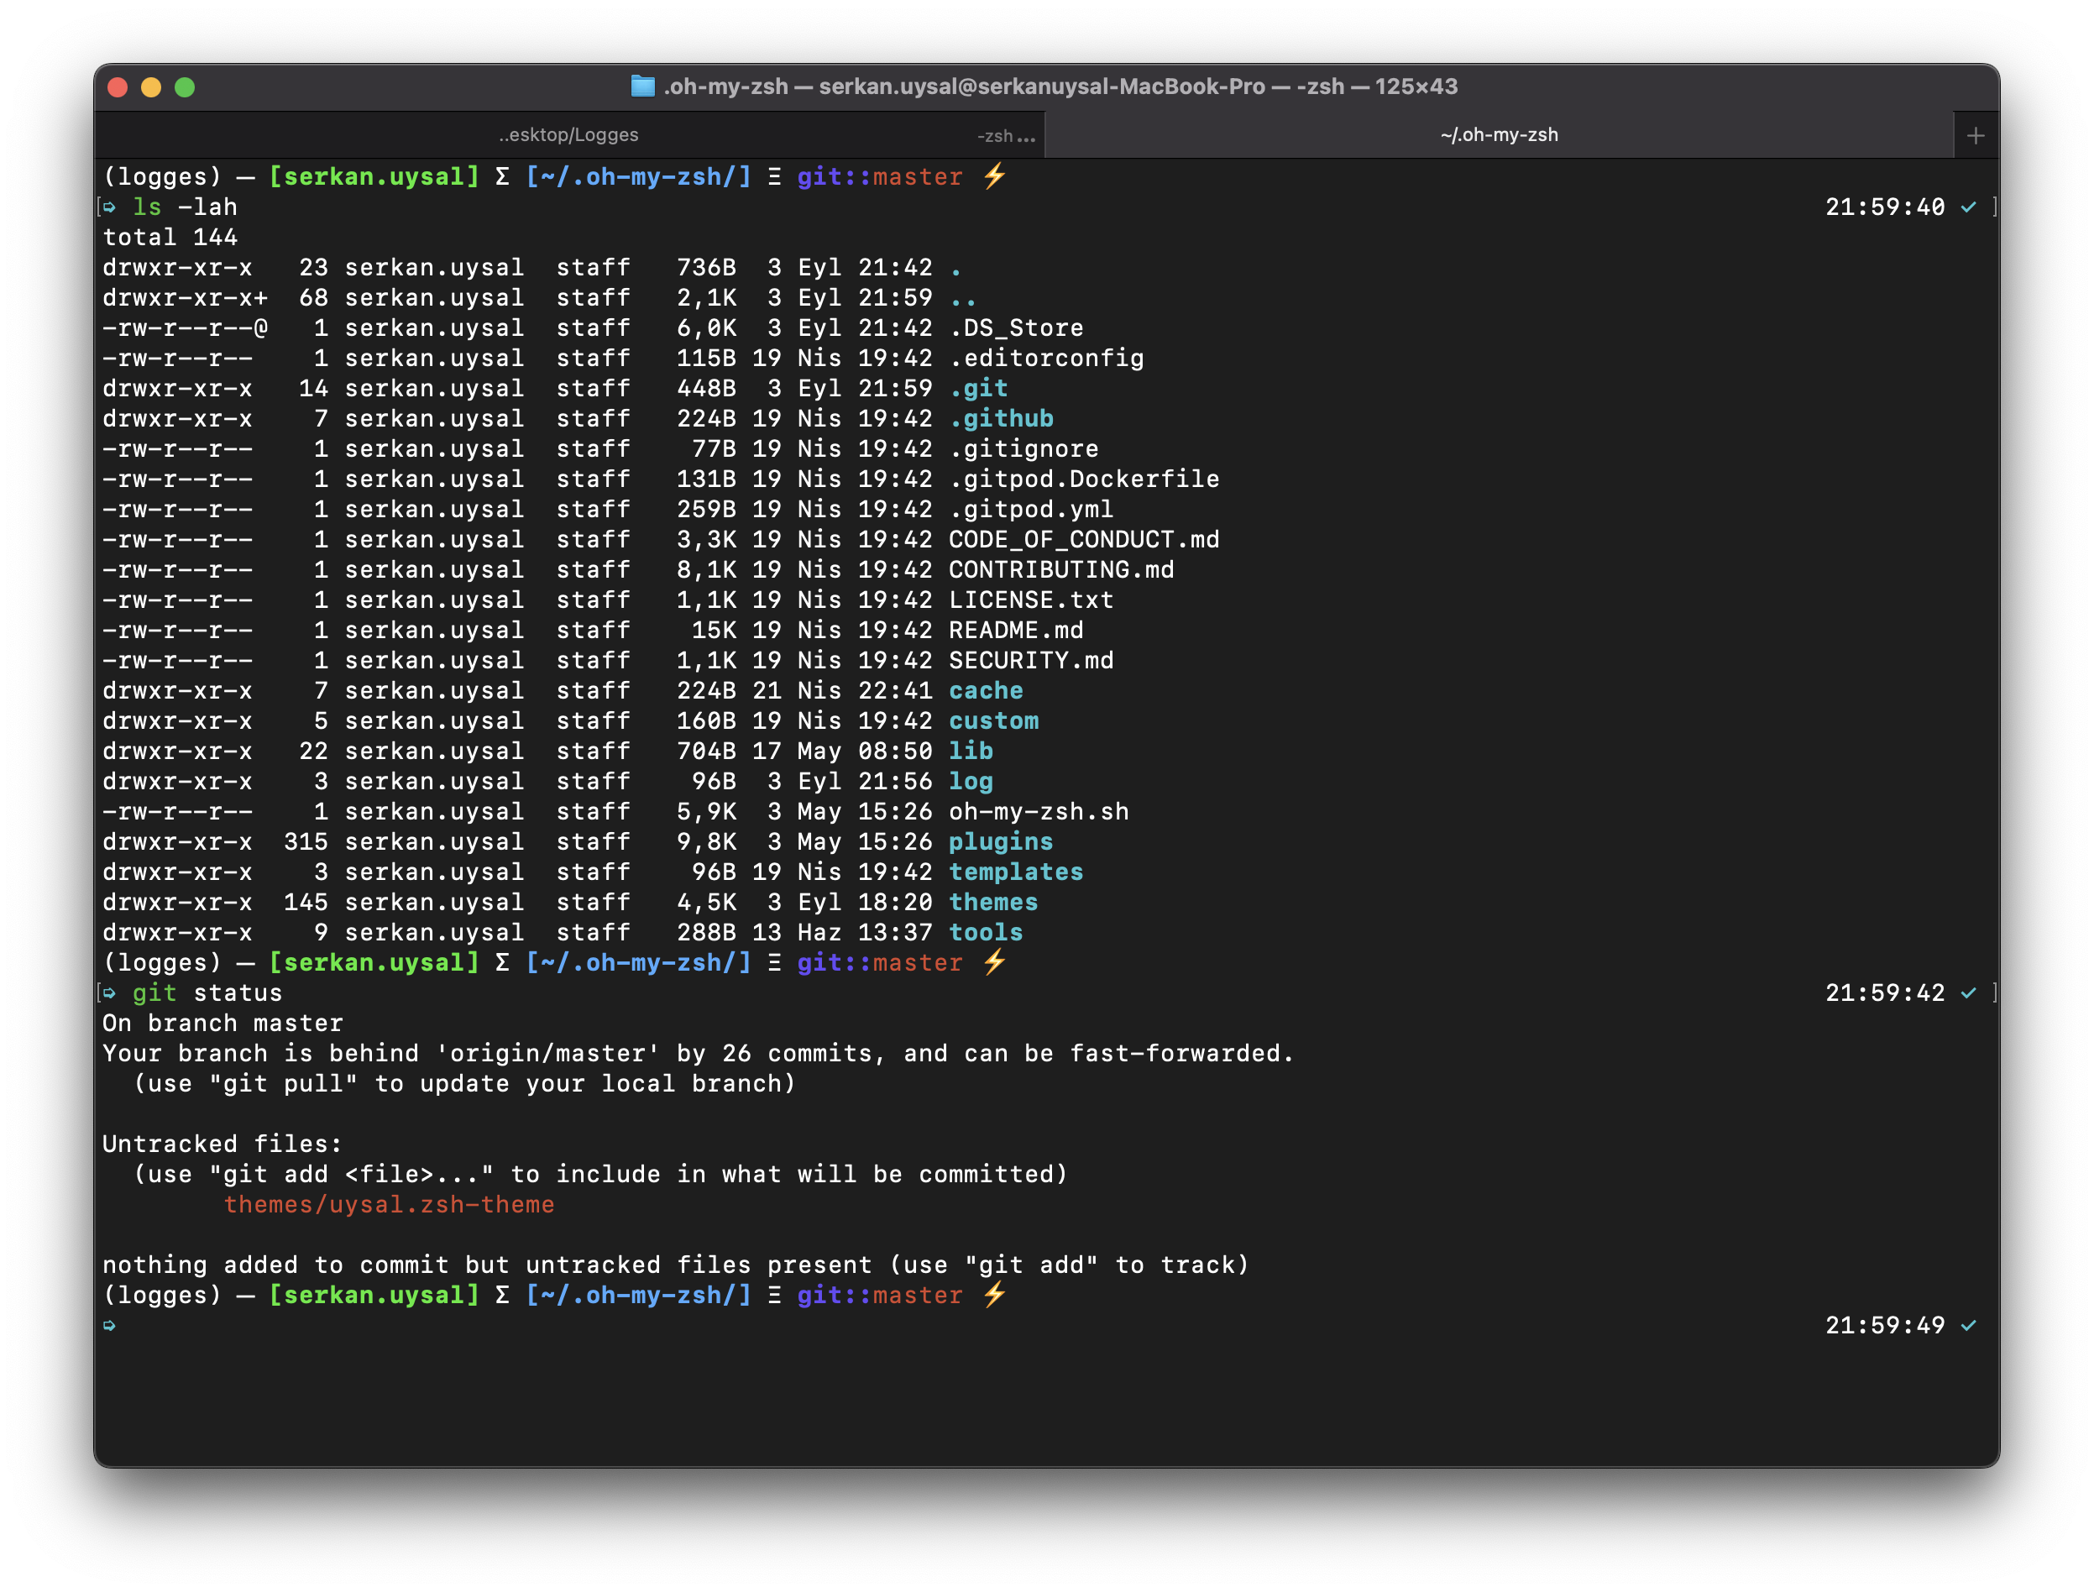Click the cache directory name
This screenshot has height=1592, width=2094.
pos(986,691)
